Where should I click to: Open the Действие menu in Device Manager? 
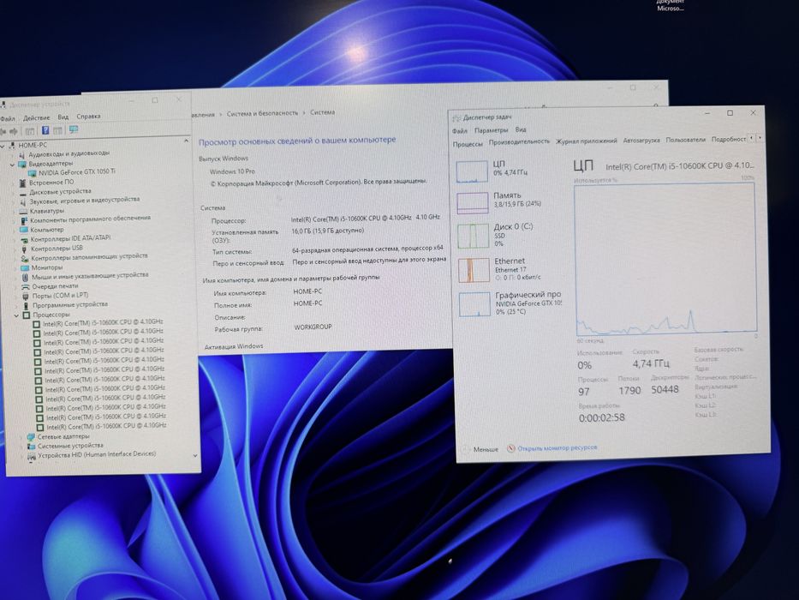(x=36, y=118)
